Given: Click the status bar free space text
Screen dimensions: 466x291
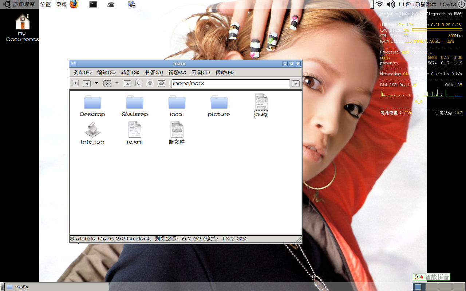Looking at the screenshot, I should pyautogui.click(x=201, y=239).
